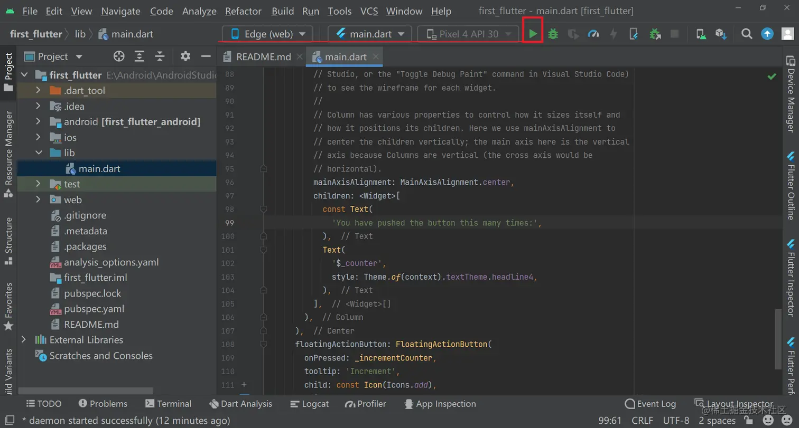The height and width of the screenshot is (428, 799).
Task: Select opened file target icon in Project panel
Action: click(x=119, y=56)
